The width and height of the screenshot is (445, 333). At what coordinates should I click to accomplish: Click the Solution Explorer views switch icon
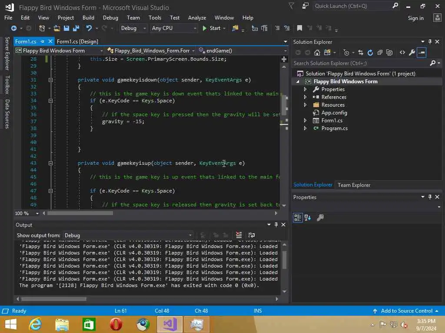[x=327, y=52]
